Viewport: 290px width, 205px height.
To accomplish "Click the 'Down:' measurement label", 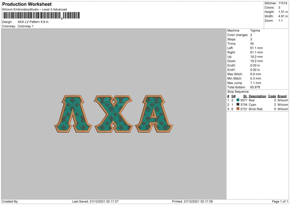I will (232, 61).
